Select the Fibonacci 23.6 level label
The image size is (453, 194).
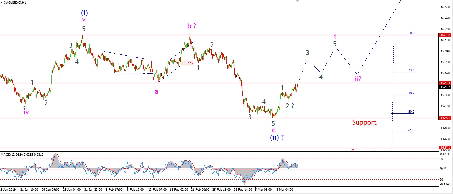[411, 70]
